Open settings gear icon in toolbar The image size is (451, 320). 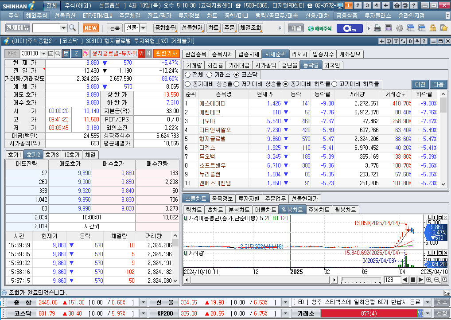click(x=400, y=28)
